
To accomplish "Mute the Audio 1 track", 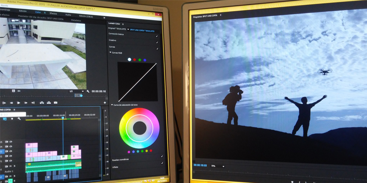I will [11, 166].
